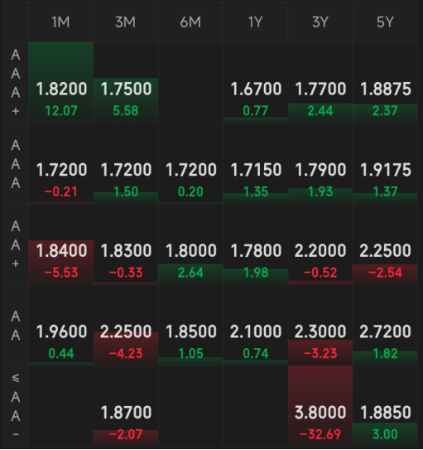The image size is (423, 450).
Task: Open the AAA+ 1M cell showing 1.8200
Action: coord(60,83)
